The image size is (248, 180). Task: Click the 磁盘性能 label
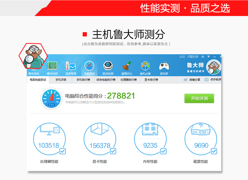pyautogui.click(x=201, y=161)
